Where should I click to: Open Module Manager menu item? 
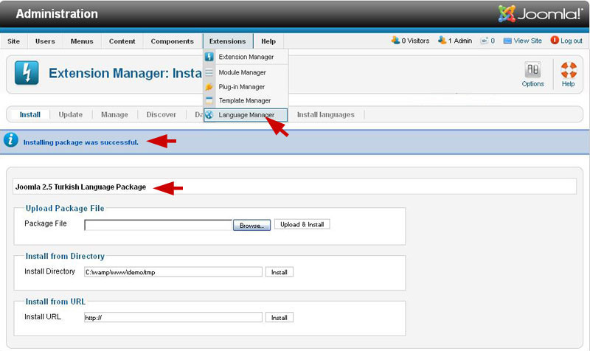click(242, 72)
